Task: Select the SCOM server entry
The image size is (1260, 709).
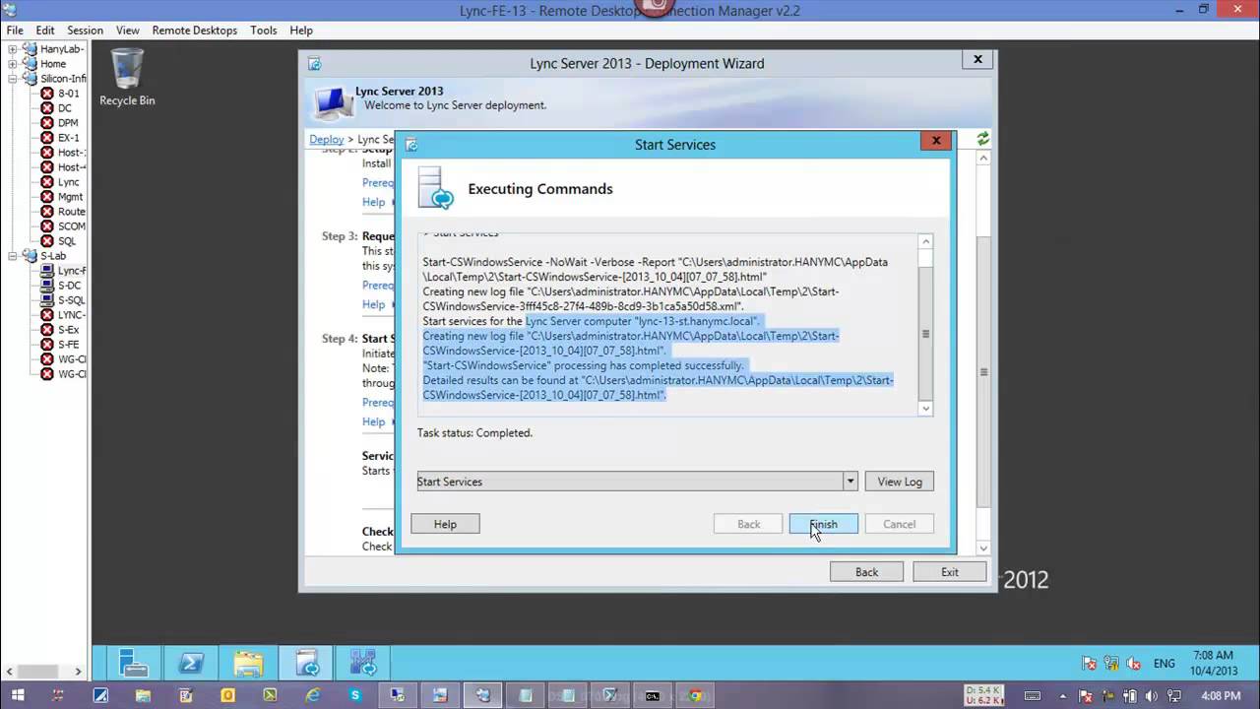Action: point(71,226)
